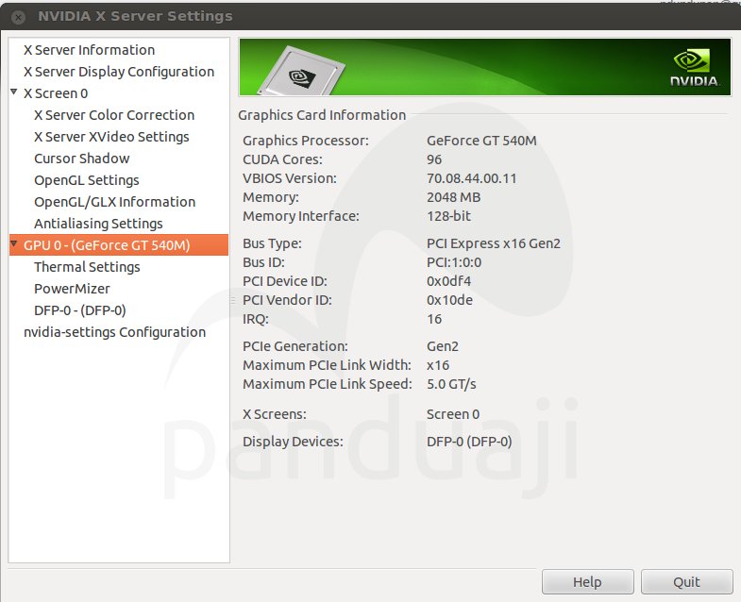This screenshot has height=602, width=741.
Task: Click the Display Devices label
Action: 293,442
